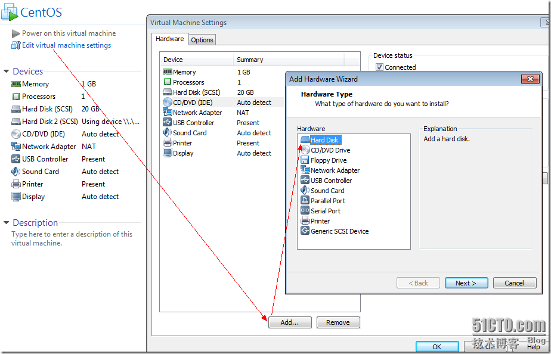Click Memory icon in CentOS Devices panel
Viewport: 551px width, 354px height.
pyautogui.click(x=16, y=84)
